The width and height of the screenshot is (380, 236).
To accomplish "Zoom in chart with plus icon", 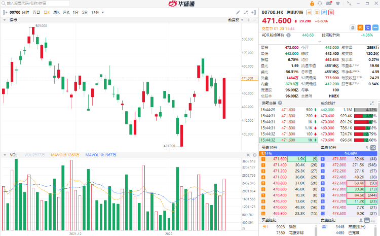I will tap(248, 20).
